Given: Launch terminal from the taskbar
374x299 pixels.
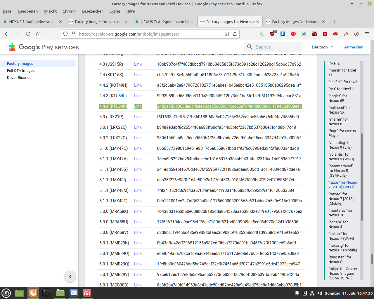Looking at the screenshot, I should point(46,293).
